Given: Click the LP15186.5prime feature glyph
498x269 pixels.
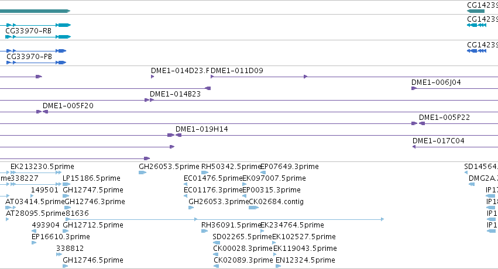Looking at the screenshot, I should coord(66,184).
